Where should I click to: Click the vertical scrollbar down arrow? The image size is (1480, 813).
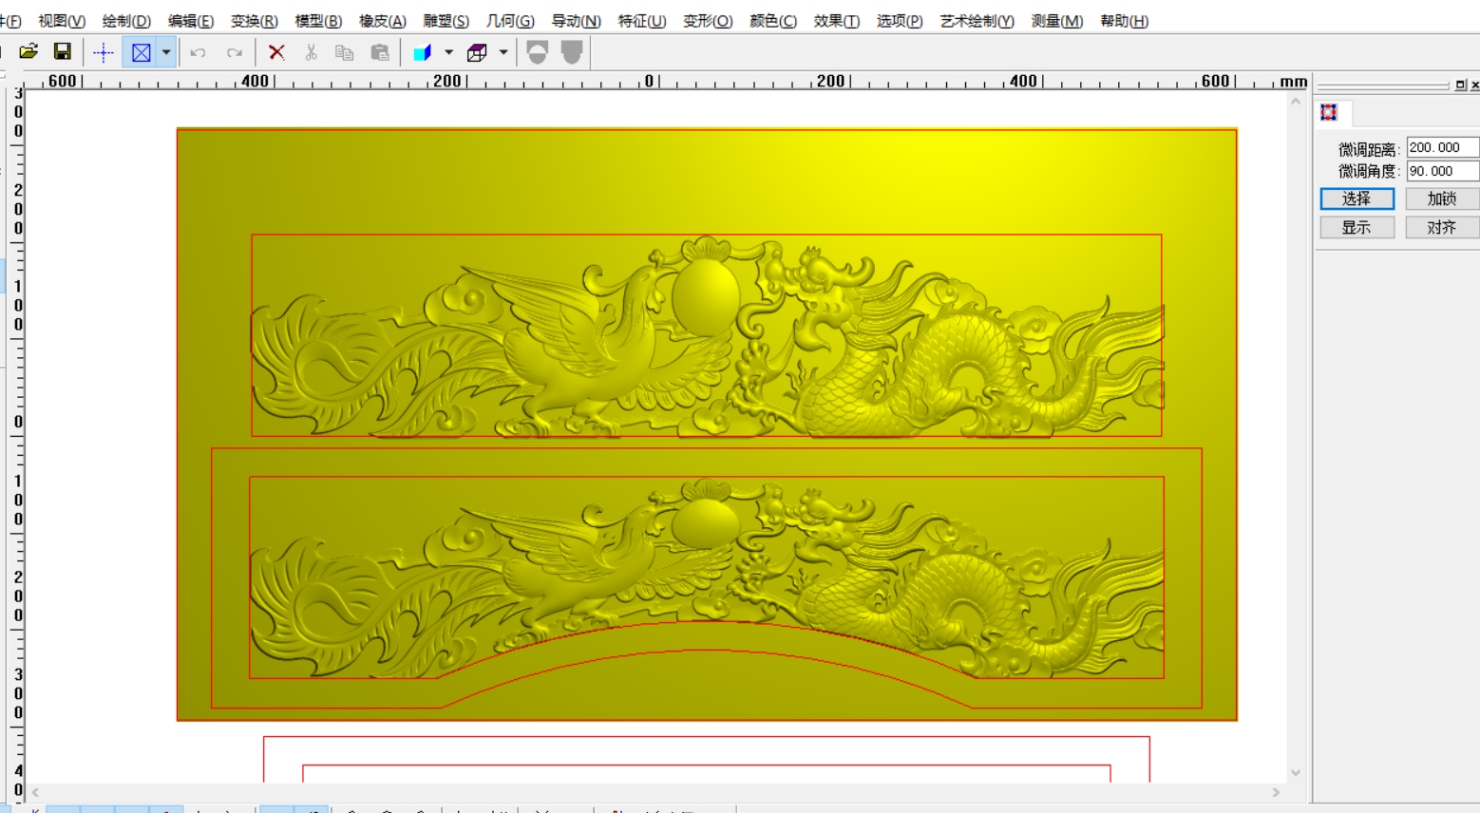(1296, 773)
